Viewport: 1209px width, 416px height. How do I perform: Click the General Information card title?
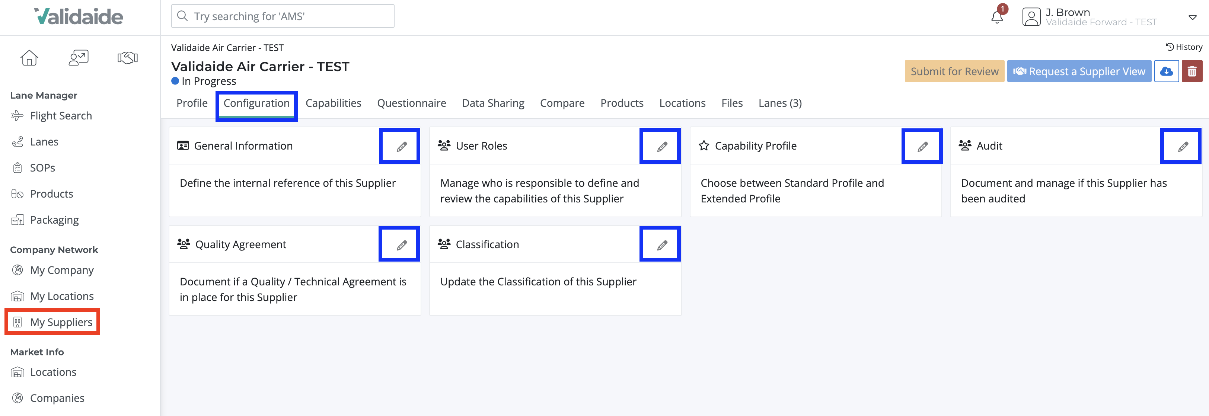(x=243, y=146)
